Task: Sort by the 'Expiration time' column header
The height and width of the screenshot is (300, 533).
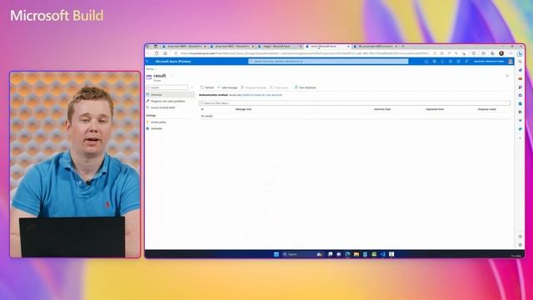Action: tap(435, 109)
